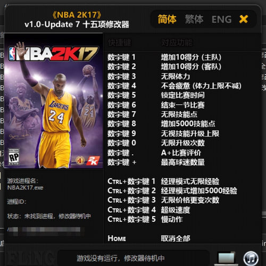Screen dimensions: 266x266
Task: Switch language to ENG
Action: [221, 19]
